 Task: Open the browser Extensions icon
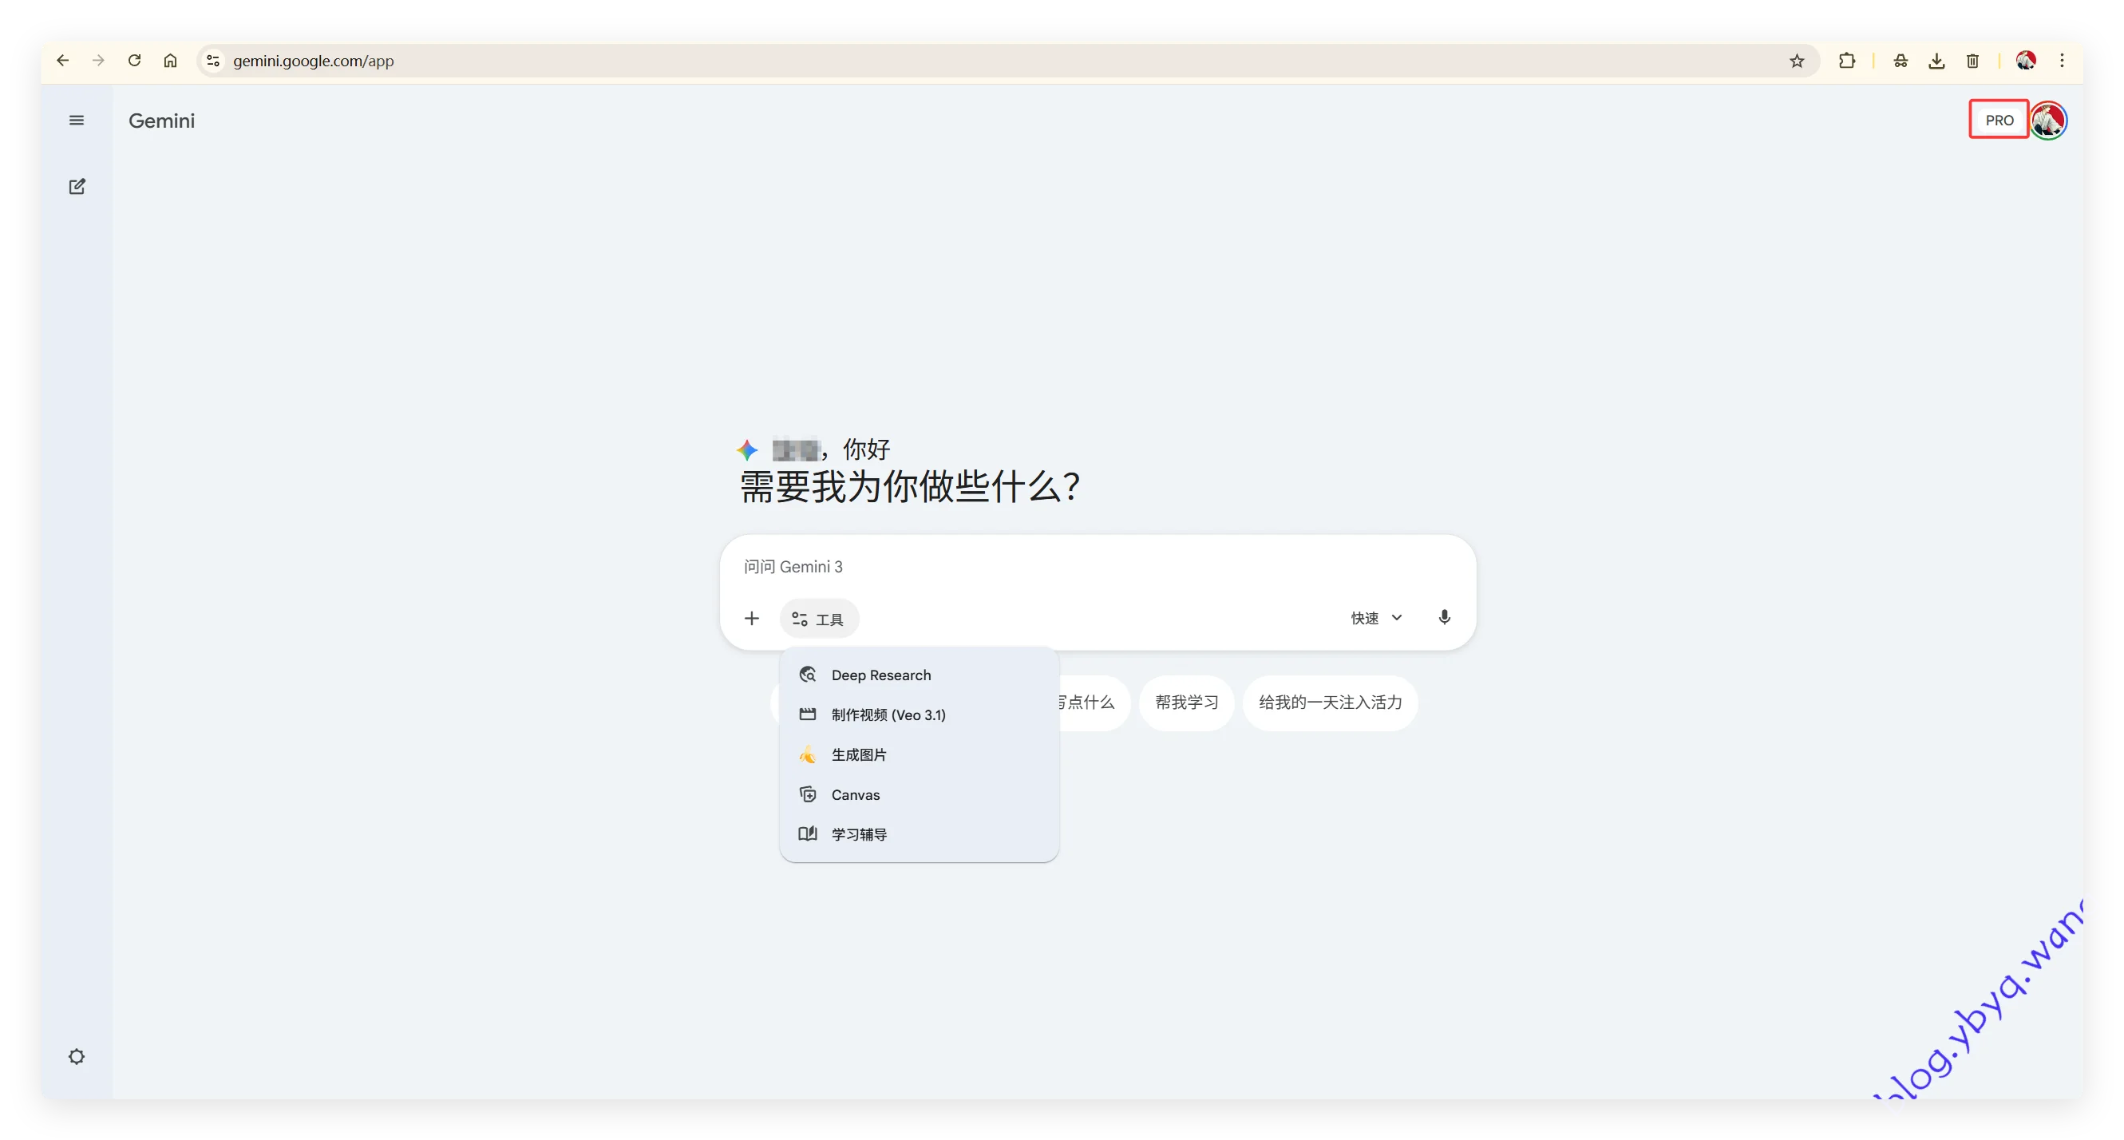click(1848, 60)
